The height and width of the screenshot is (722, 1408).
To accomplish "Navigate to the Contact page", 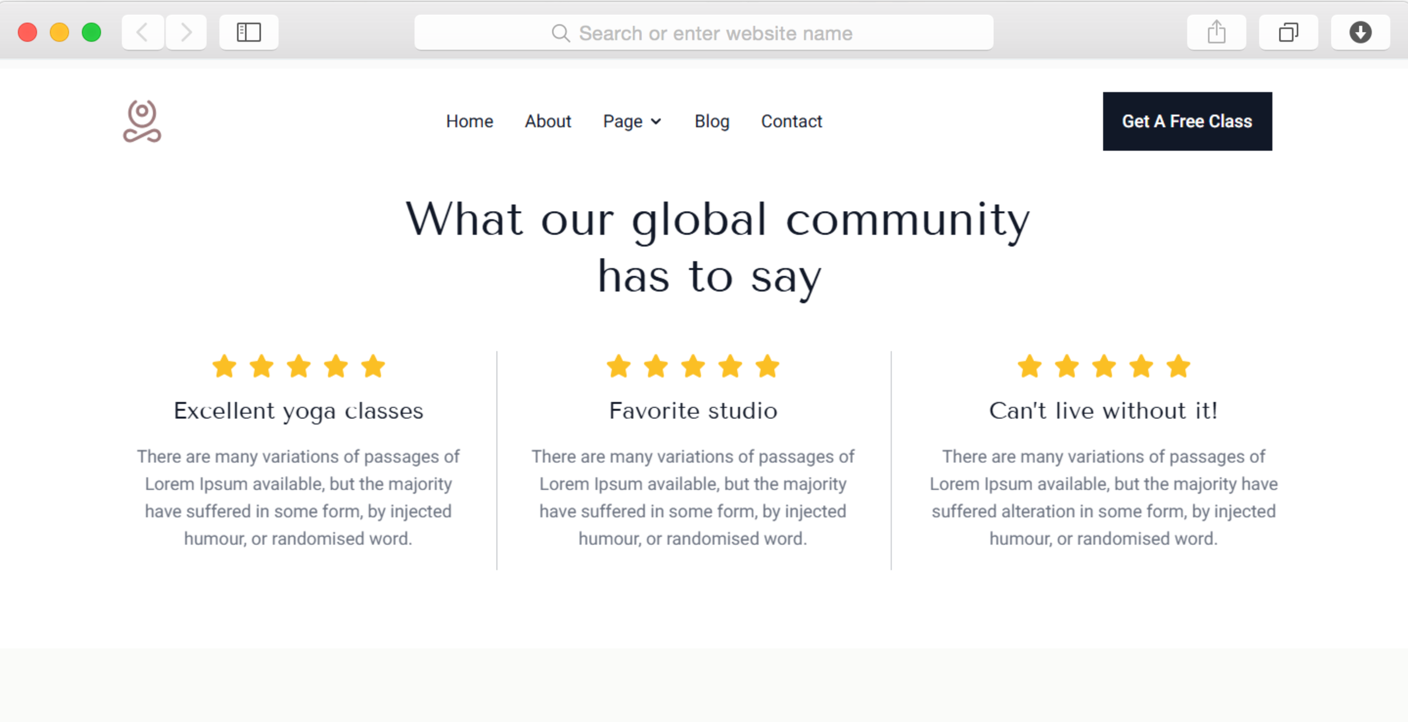I will 791,121.
